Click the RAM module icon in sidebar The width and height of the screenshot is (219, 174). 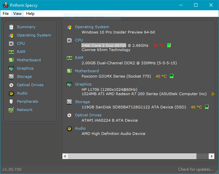coord(11,52)
